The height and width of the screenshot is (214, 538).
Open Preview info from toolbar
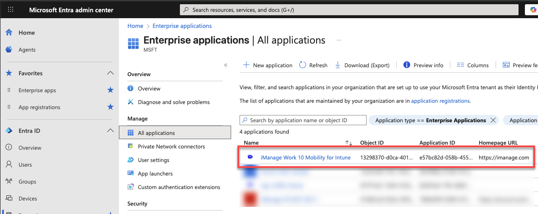click(x=423, y=65)
